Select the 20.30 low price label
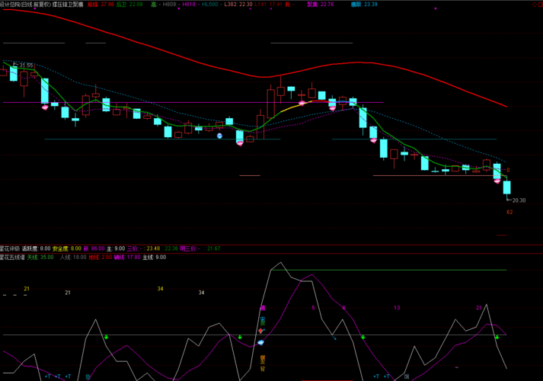This screenshot has height=381, width=543. click(x=519, y=200)
